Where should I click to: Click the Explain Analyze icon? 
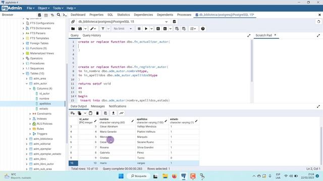tap(165, 29)
